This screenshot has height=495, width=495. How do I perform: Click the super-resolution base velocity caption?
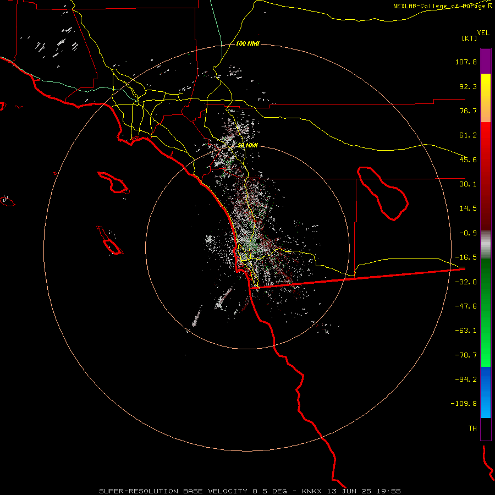[250, 491]
